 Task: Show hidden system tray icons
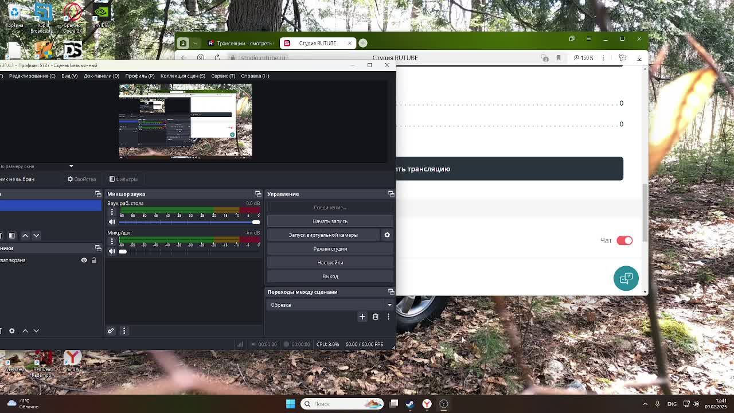pyautogui.click(x=645, y=404)
